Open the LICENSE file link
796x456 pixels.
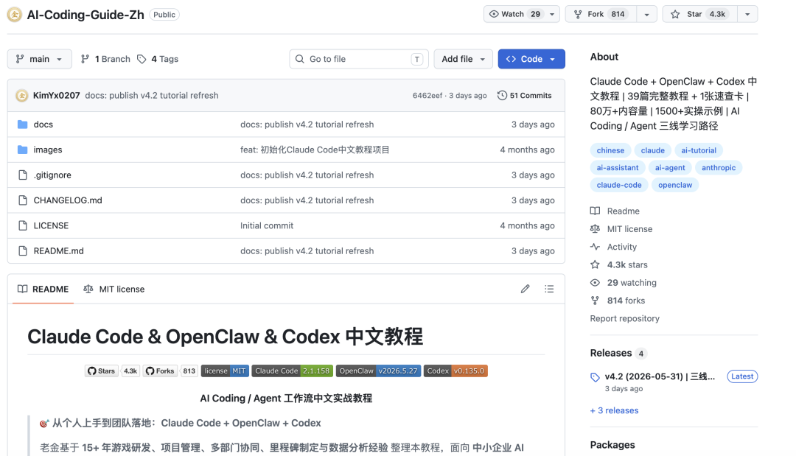[51, 225]
